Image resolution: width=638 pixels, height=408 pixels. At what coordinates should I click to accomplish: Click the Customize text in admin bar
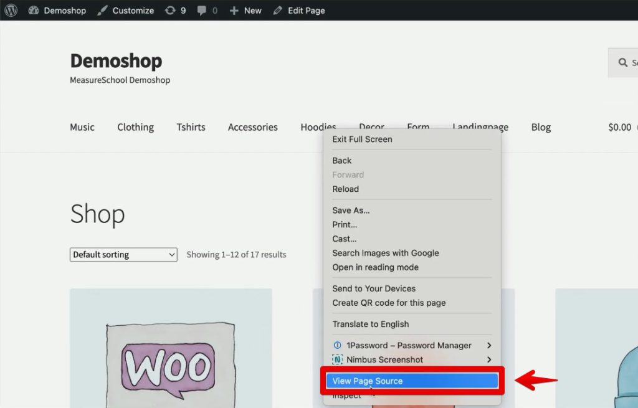point(133,11)
